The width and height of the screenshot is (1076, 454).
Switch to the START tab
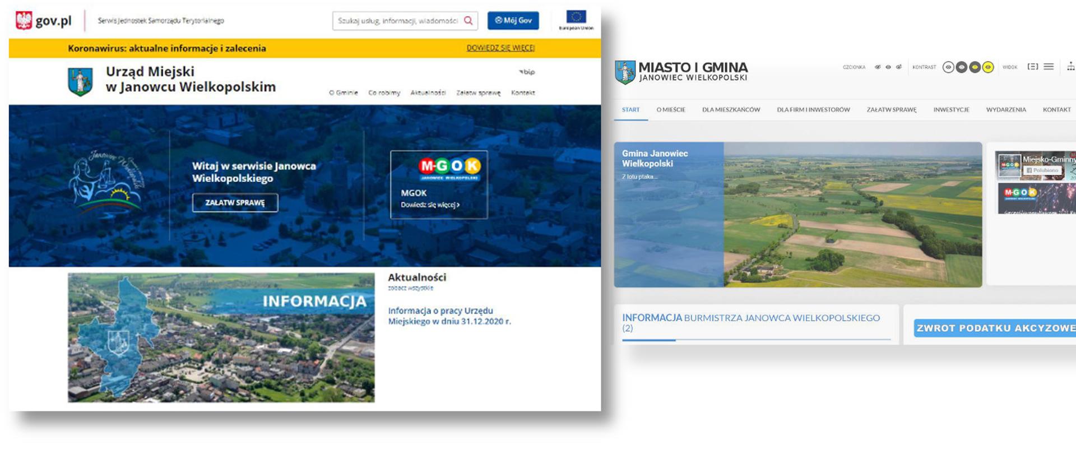[630, 110]
